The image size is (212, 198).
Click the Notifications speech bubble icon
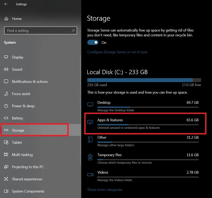click(x=6, y=81)
